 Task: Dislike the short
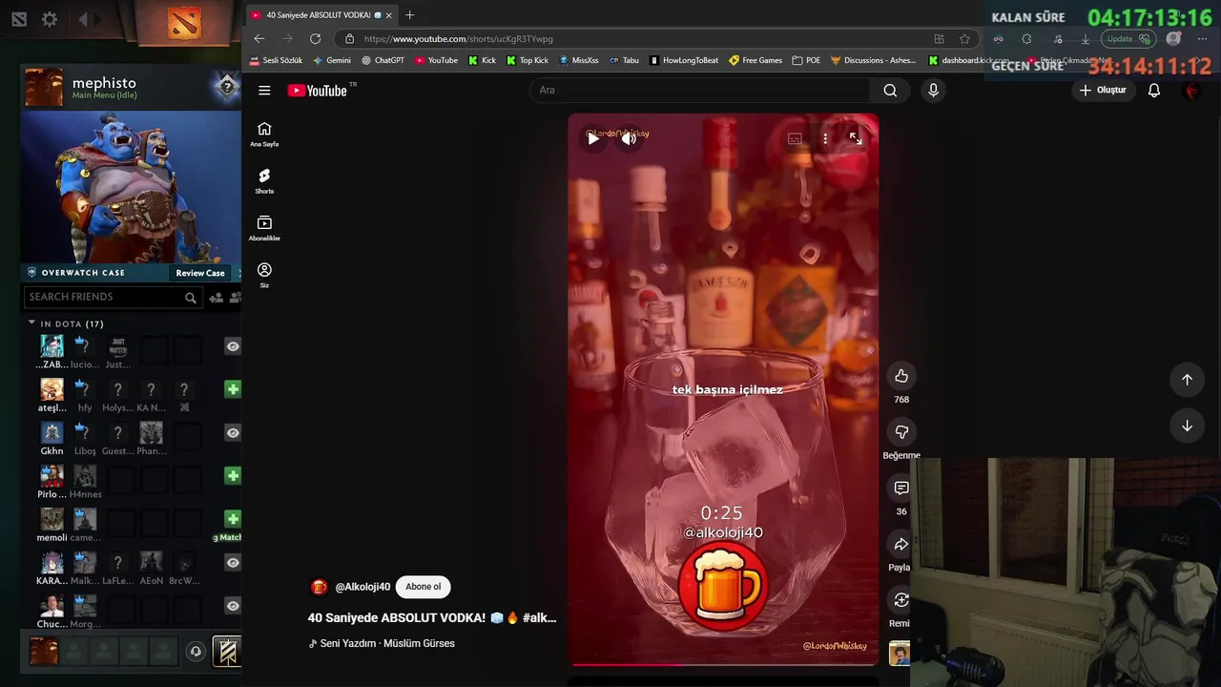[901, 432]
